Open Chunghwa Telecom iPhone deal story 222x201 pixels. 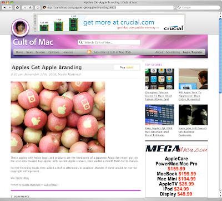click(158, 96)
